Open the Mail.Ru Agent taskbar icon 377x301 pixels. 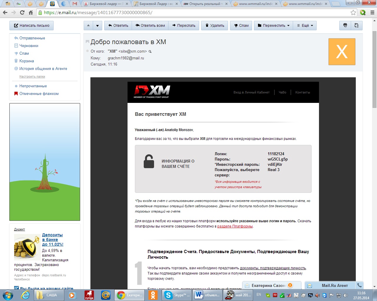pos(106,295)
